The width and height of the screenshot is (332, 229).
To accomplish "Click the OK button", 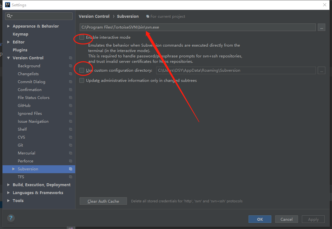I will (260, 219).
